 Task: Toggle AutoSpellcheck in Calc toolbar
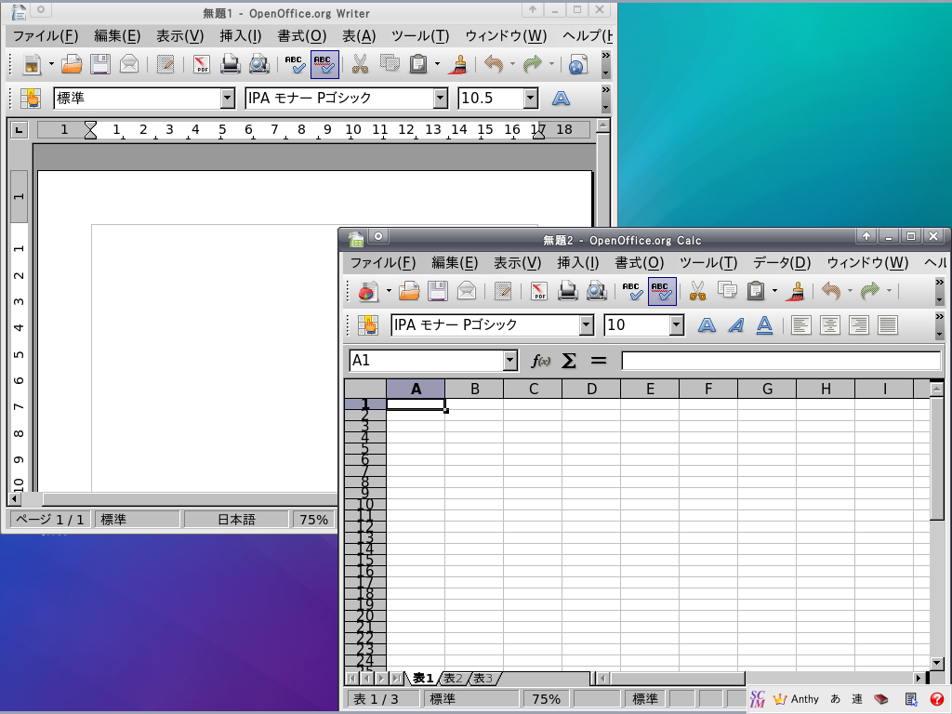(x=662, y=291)
